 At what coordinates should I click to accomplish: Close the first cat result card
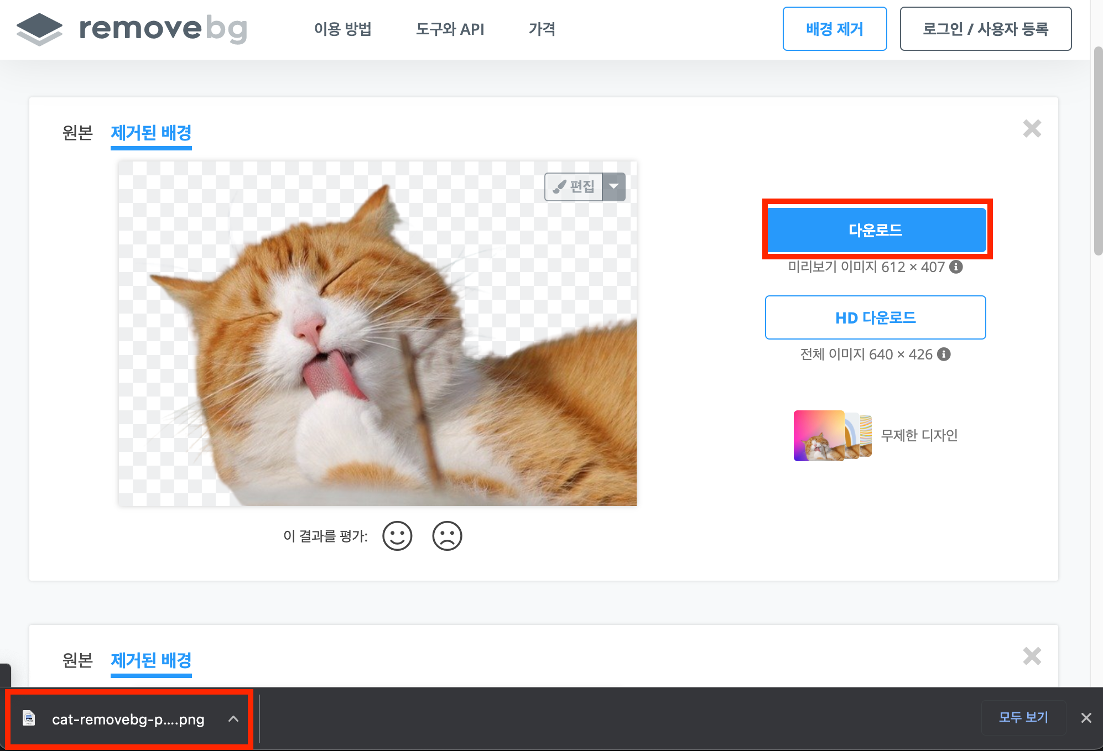[x=1032, y=129]
